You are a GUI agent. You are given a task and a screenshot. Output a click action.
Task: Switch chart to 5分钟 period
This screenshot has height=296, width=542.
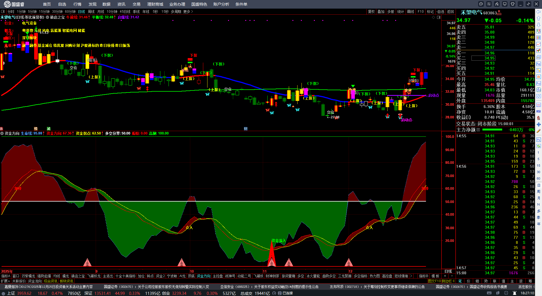[32, 12]
